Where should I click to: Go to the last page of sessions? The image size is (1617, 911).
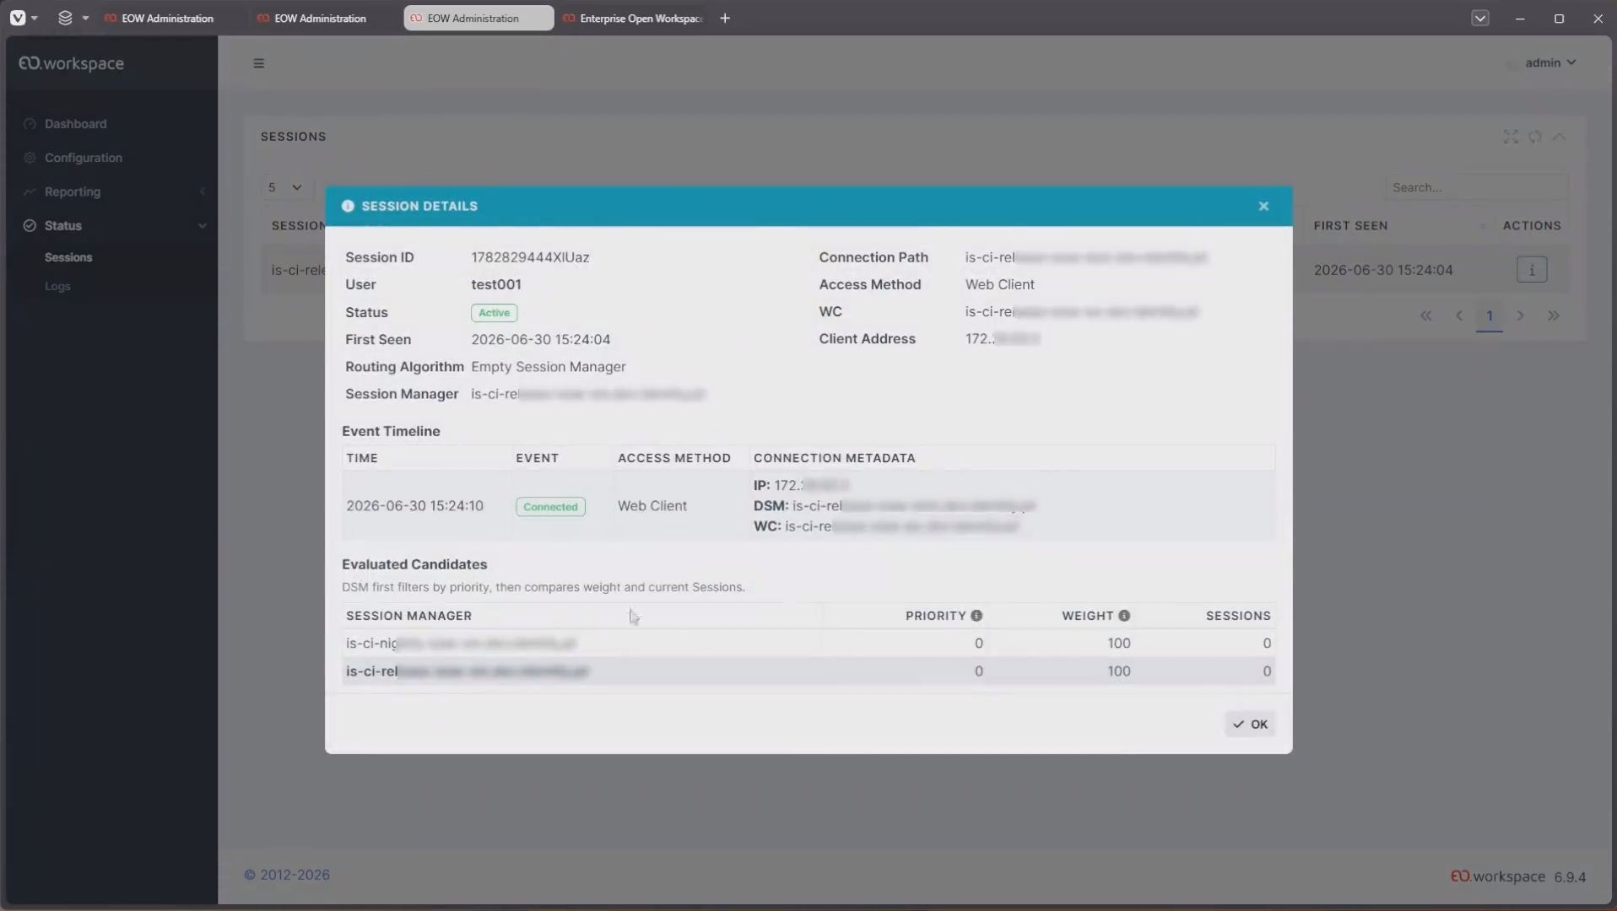click(x=1554, y=315)
